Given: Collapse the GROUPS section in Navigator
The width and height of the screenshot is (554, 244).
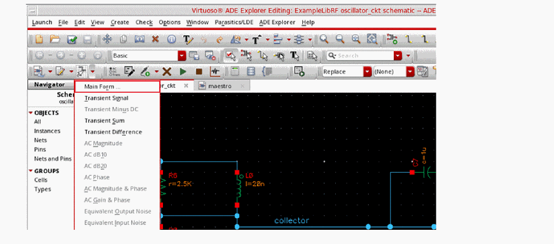Looking at the screenshot, I should tap(31, 171).
